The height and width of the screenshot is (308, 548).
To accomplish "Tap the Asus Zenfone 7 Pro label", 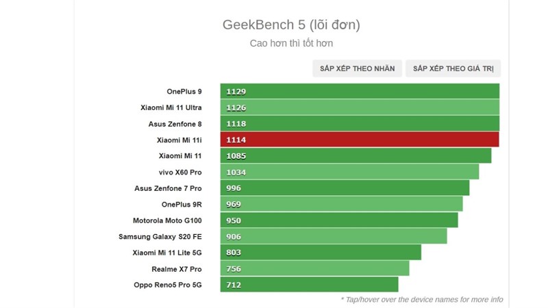I will [x=169, y=188].
